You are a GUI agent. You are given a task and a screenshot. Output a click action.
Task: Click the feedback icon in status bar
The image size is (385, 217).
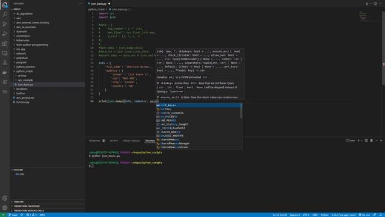point(375,215)
